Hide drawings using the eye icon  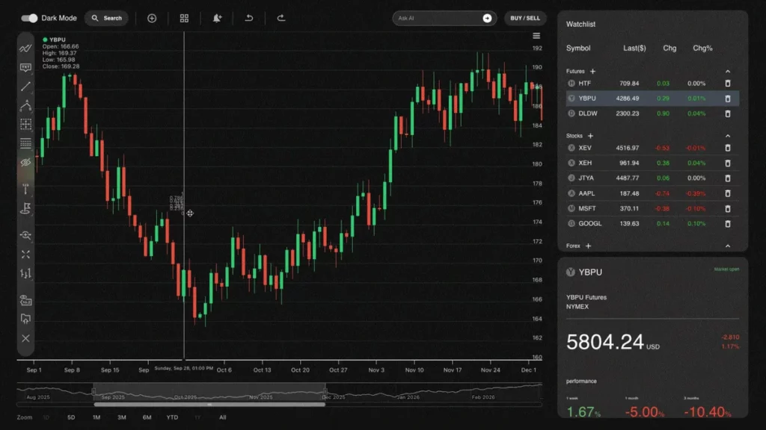coord(25,163)
